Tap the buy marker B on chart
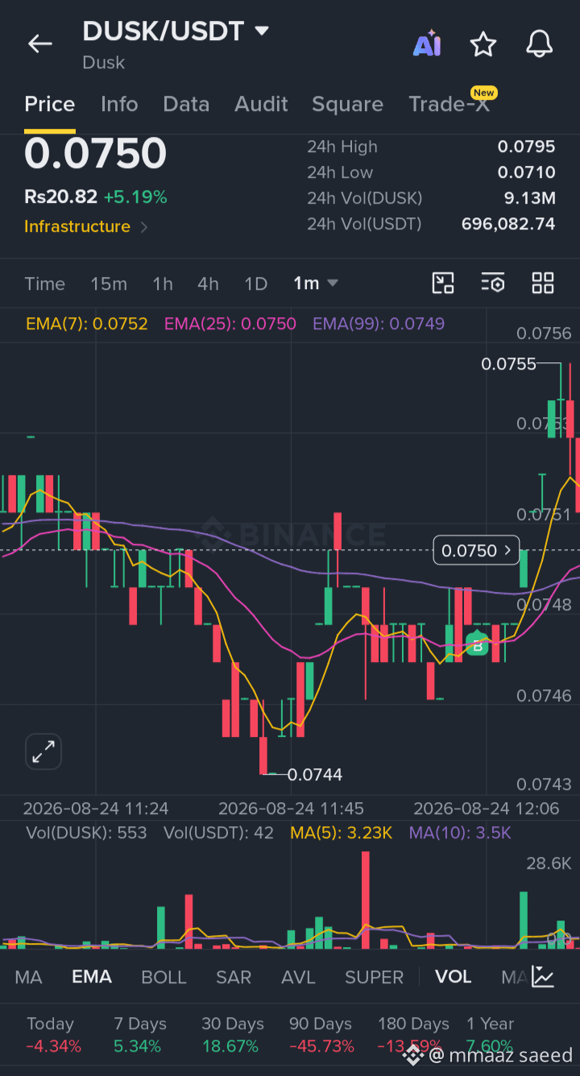 (477, 645)
